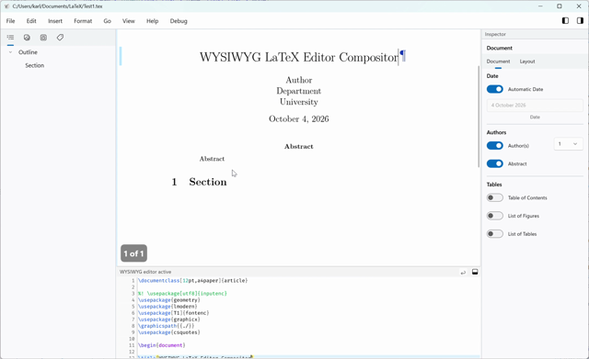Click the commented inputenc source line
This screenshot has width=589, height=359.
182,294
